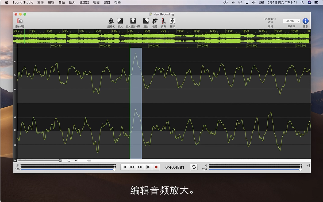Open the 滤波器 filter menu
Image resolution: width=323 pixels, height=202 pixels.
84,2
